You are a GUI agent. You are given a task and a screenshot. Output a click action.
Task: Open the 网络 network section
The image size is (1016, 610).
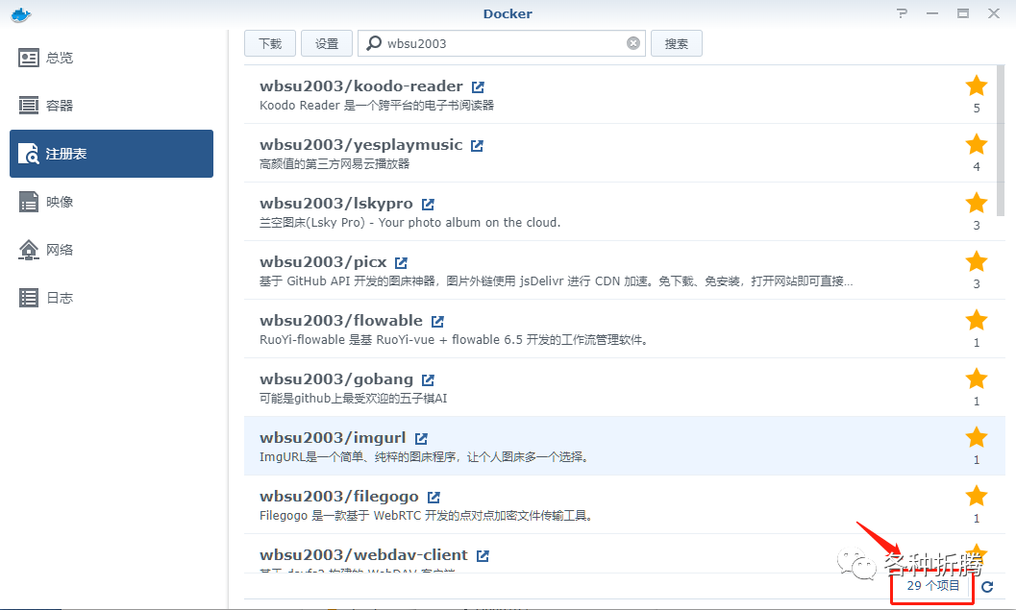coord(112,250)
